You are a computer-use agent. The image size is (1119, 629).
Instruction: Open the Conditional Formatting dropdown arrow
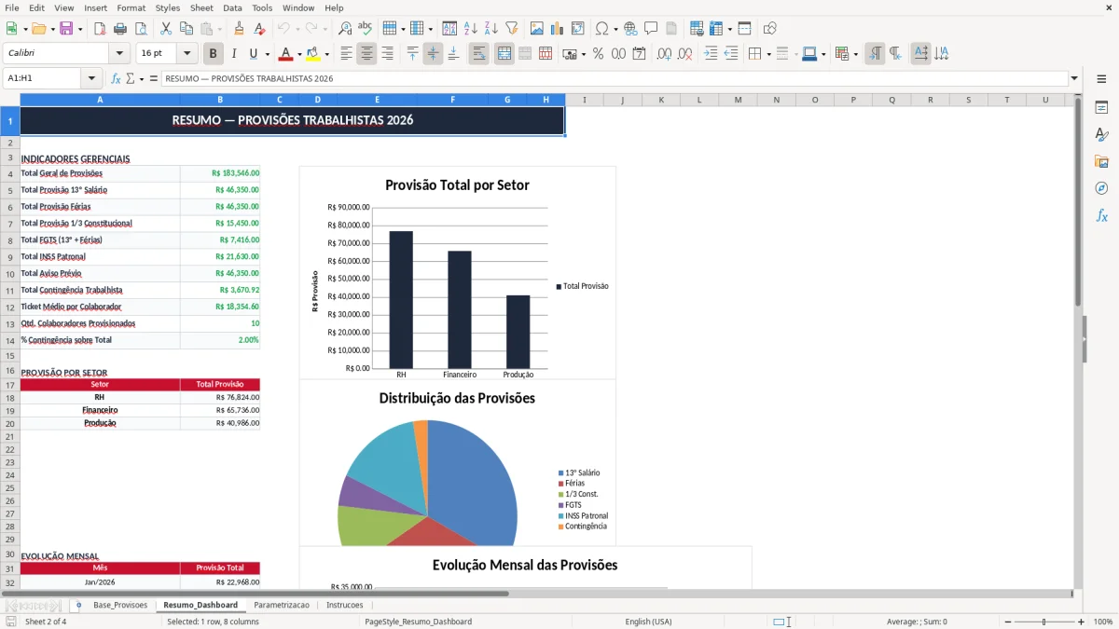pyautogui.click(x=855, y=54)
